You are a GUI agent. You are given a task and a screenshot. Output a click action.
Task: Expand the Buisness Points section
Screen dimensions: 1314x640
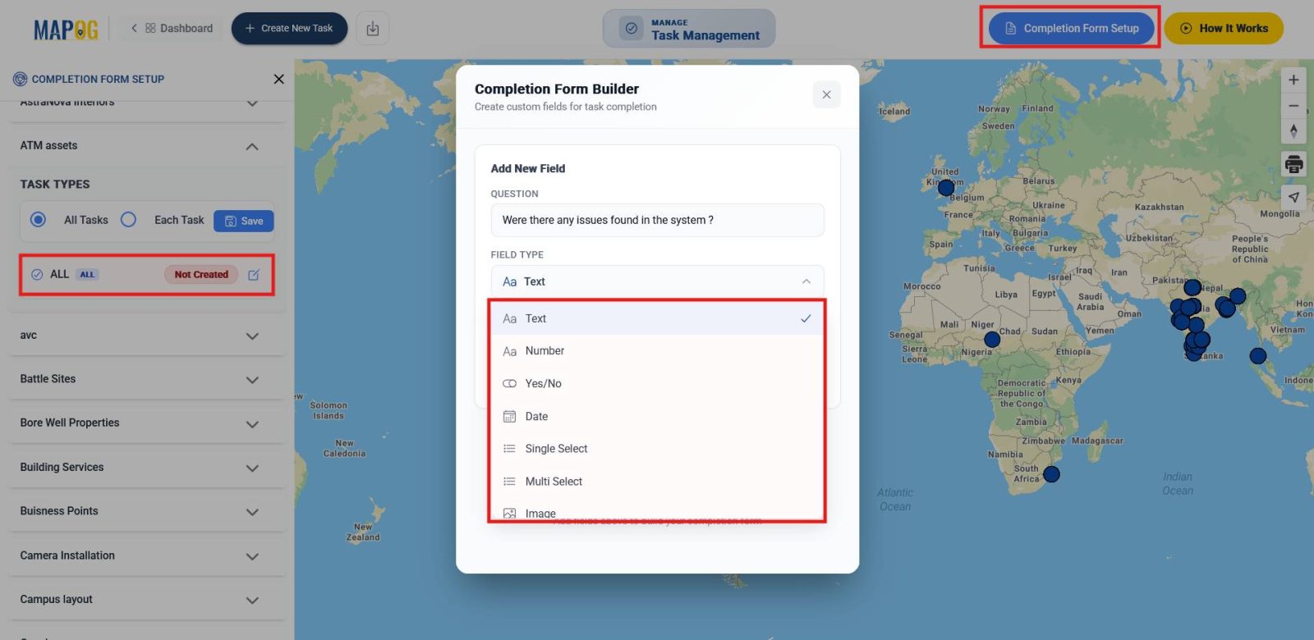(252, 512)
